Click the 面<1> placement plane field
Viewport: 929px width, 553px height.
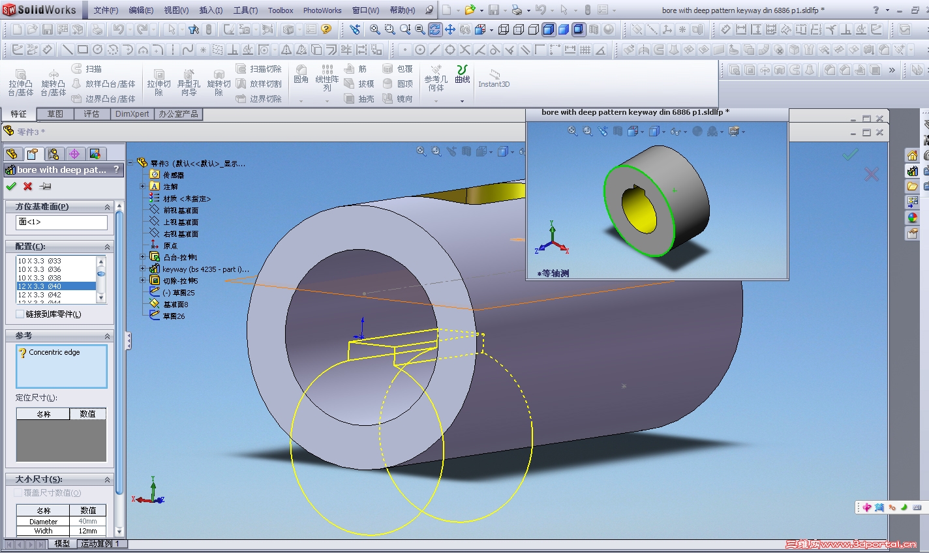point(61,222)
